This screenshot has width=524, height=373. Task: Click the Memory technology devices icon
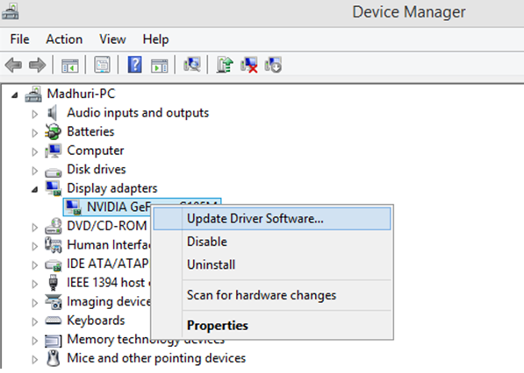click(x=54, y=341)
